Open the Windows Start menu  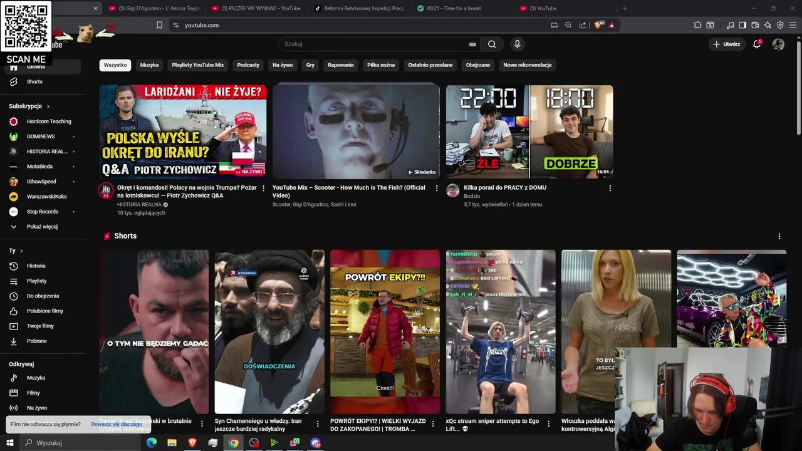click(x=10, y=443)
